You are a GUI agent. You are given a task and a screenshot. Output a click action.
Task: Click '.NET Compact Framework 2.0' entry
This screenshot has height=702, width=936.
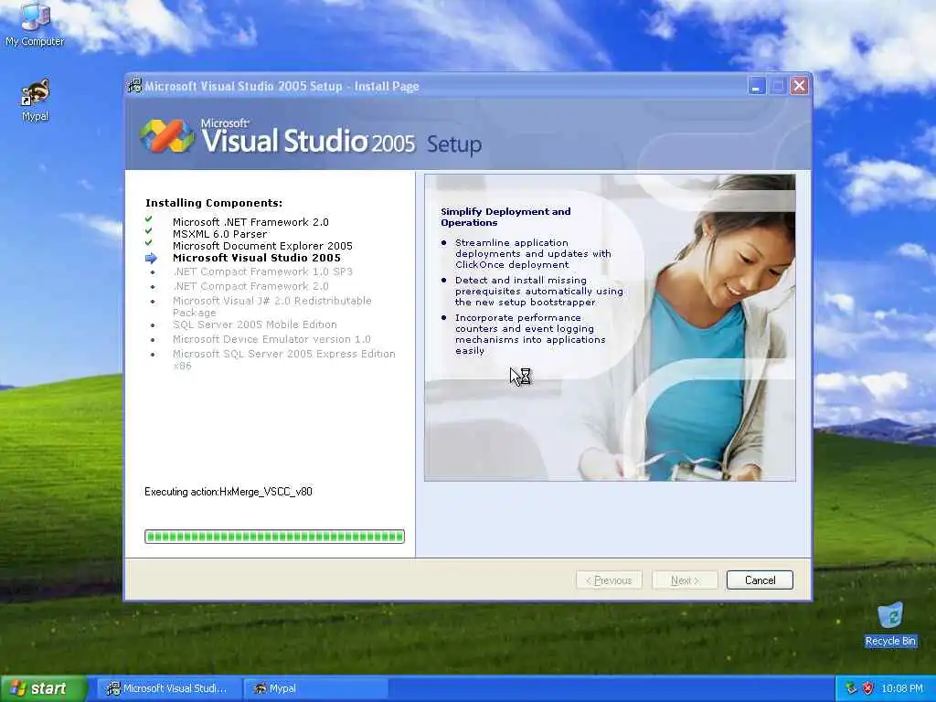point(250,286)
